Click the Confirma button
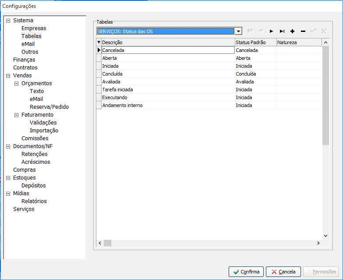343x280 pixels. click(x=246, y=272)
